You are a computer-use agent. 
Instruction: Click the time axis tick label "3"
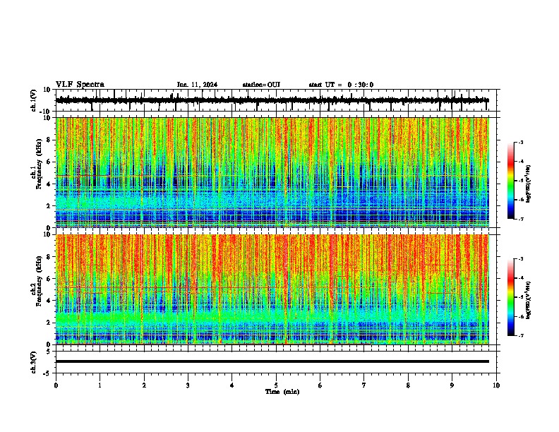click(x=188, y=385)
